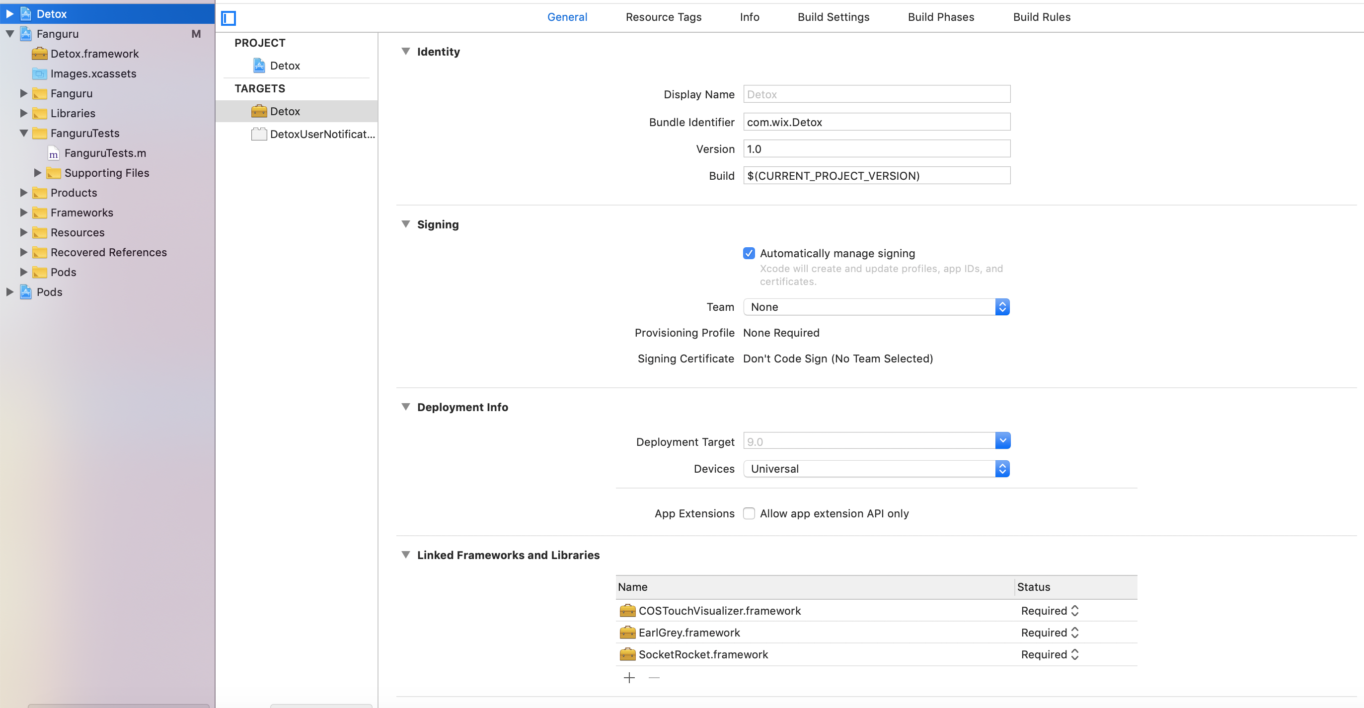Collapse the FanguruTests group triangle

(24, 133)
